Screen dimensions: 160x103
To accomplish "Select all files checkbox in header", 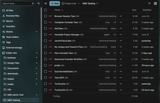I will [46, 10].
